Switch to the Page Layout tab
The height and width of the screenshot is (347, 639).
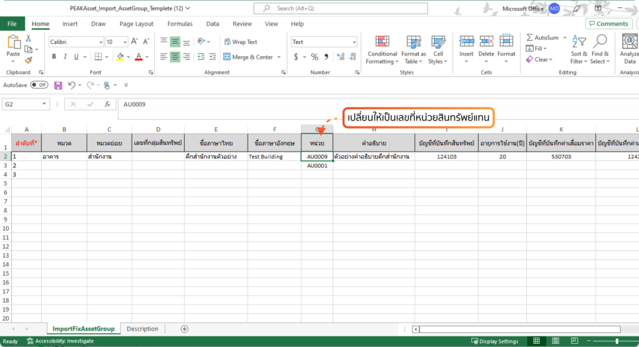pos(136,24)
